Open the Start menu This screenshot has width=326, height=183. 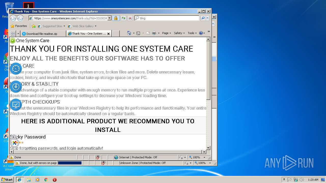pos(7,180)
